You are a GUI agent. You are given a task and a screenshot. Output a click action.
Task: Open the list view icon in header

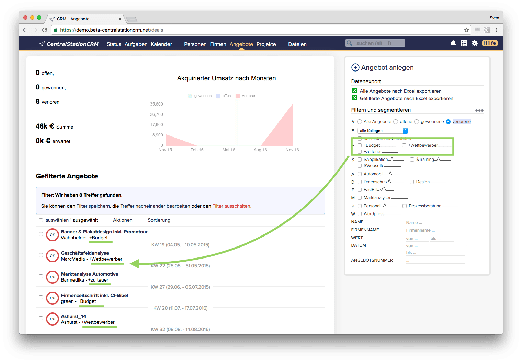pyautogui.click(x=464, y=43)
